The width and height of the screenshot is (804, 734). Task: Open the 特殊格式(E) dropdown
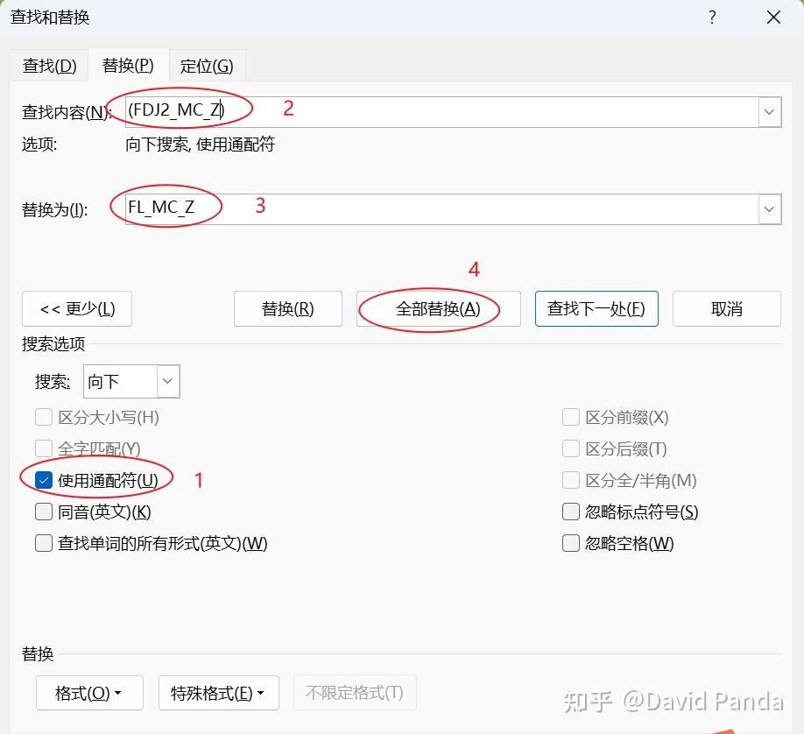pos(218,692)
